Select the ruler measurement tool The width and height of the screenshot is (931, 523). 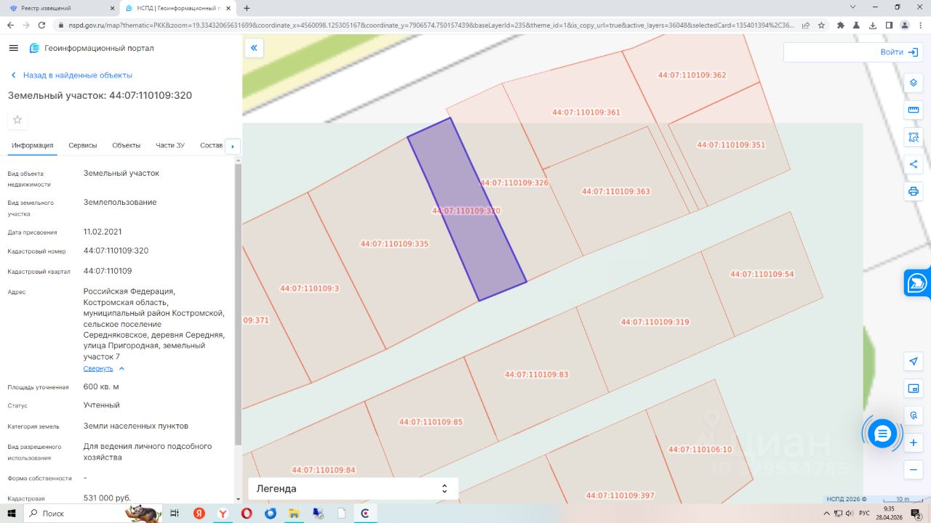click(x=914, y=110)
